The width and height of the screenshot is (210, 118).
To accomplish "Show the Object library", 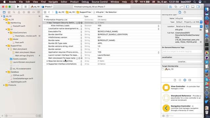I will (x=185, y=80).
